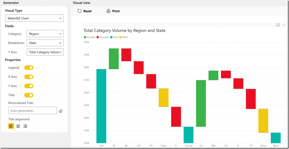The height and width of the screenshot is (149, 289).
Task: Click the 'East' axis label
Action: pyautogui.click(x=101, y=146)
